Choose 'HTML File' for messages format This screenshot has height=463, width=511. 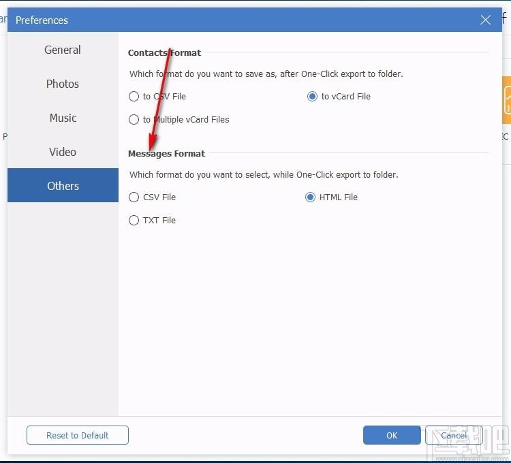pos(310,197)
